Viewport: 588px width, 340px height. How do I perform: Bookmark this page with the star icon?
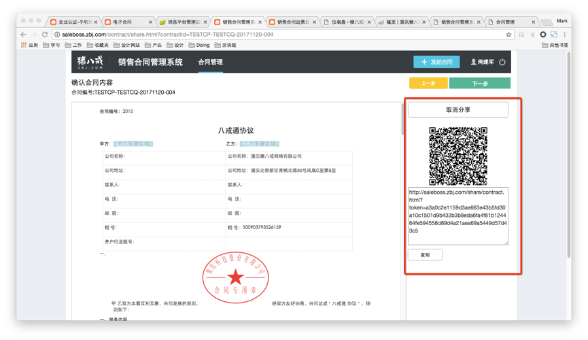[508, 34]
